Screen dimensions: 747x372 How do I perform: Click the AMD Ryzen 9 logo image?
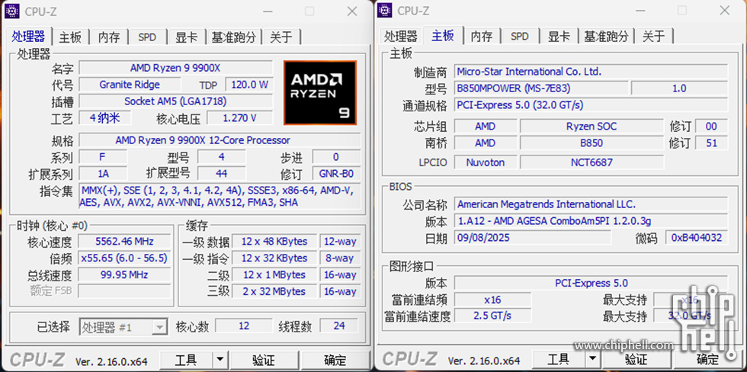coord(319,93)
